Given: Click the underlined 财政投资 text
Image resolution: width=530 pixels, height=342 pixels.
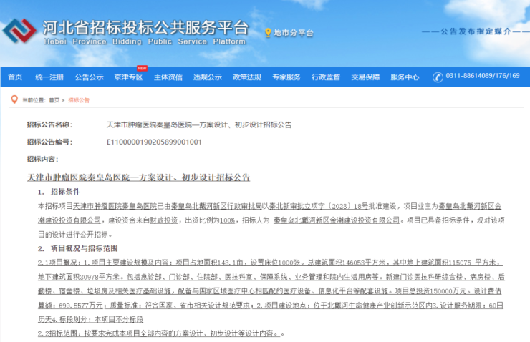Looking at the screenshot, I should [163, 220].
